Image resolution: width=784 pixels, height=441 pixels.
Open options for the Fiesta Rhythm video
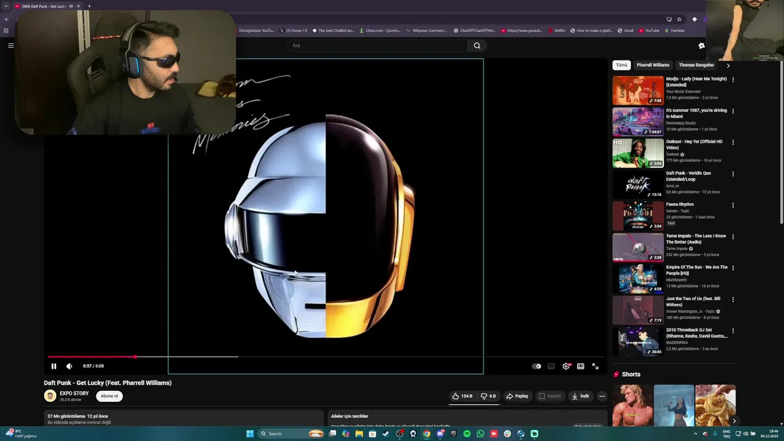(733, 205)
